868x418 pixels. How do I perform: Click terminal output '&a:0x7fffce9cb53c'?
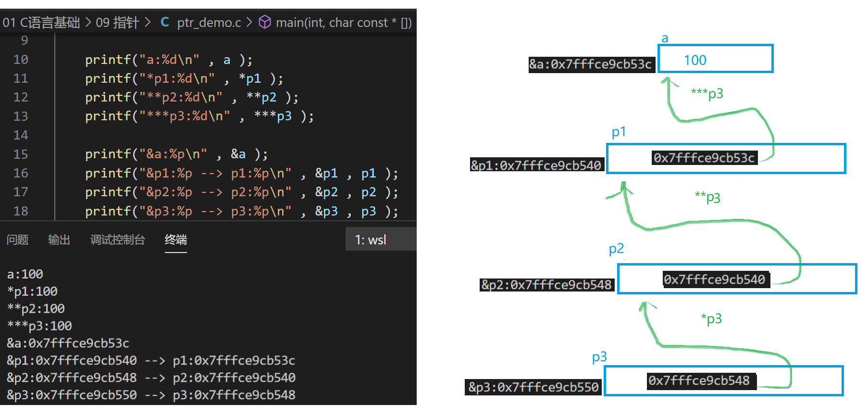click(x=68, y=343)
